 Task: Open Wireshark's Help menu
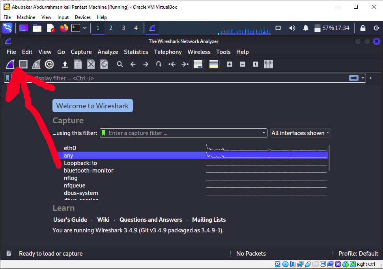[243, 52]
